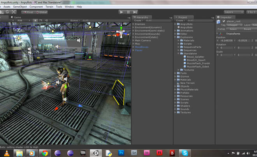The width and height of the screenshot is (257, 157).
Task: Open Skype from the taskbar
Action: tap(185, 153)
